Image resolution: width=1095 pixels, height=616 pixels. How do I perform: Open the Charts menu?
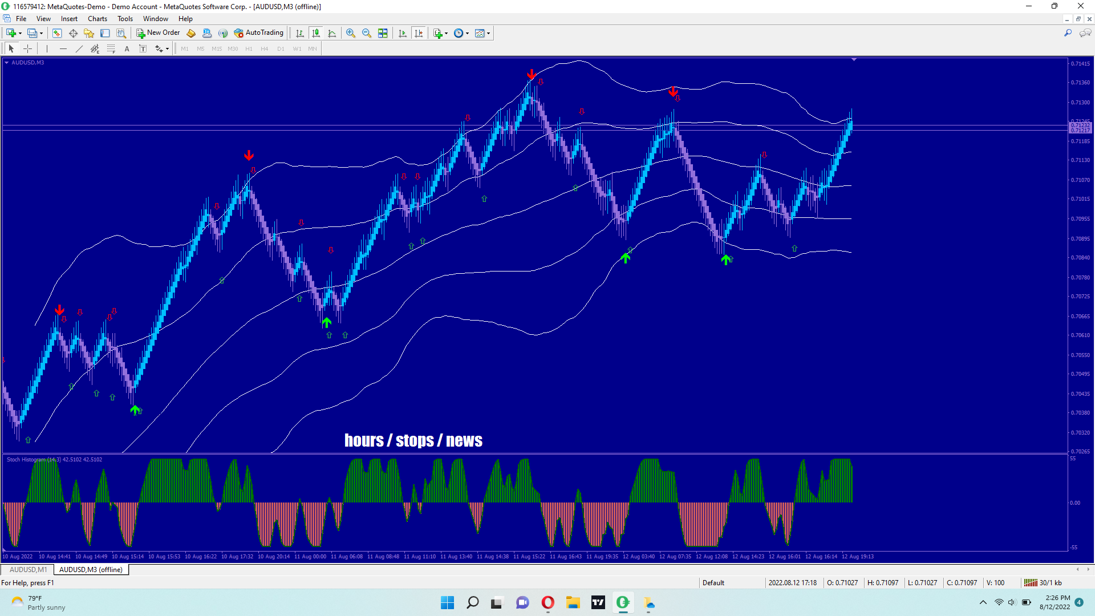(x=97, y=19)
